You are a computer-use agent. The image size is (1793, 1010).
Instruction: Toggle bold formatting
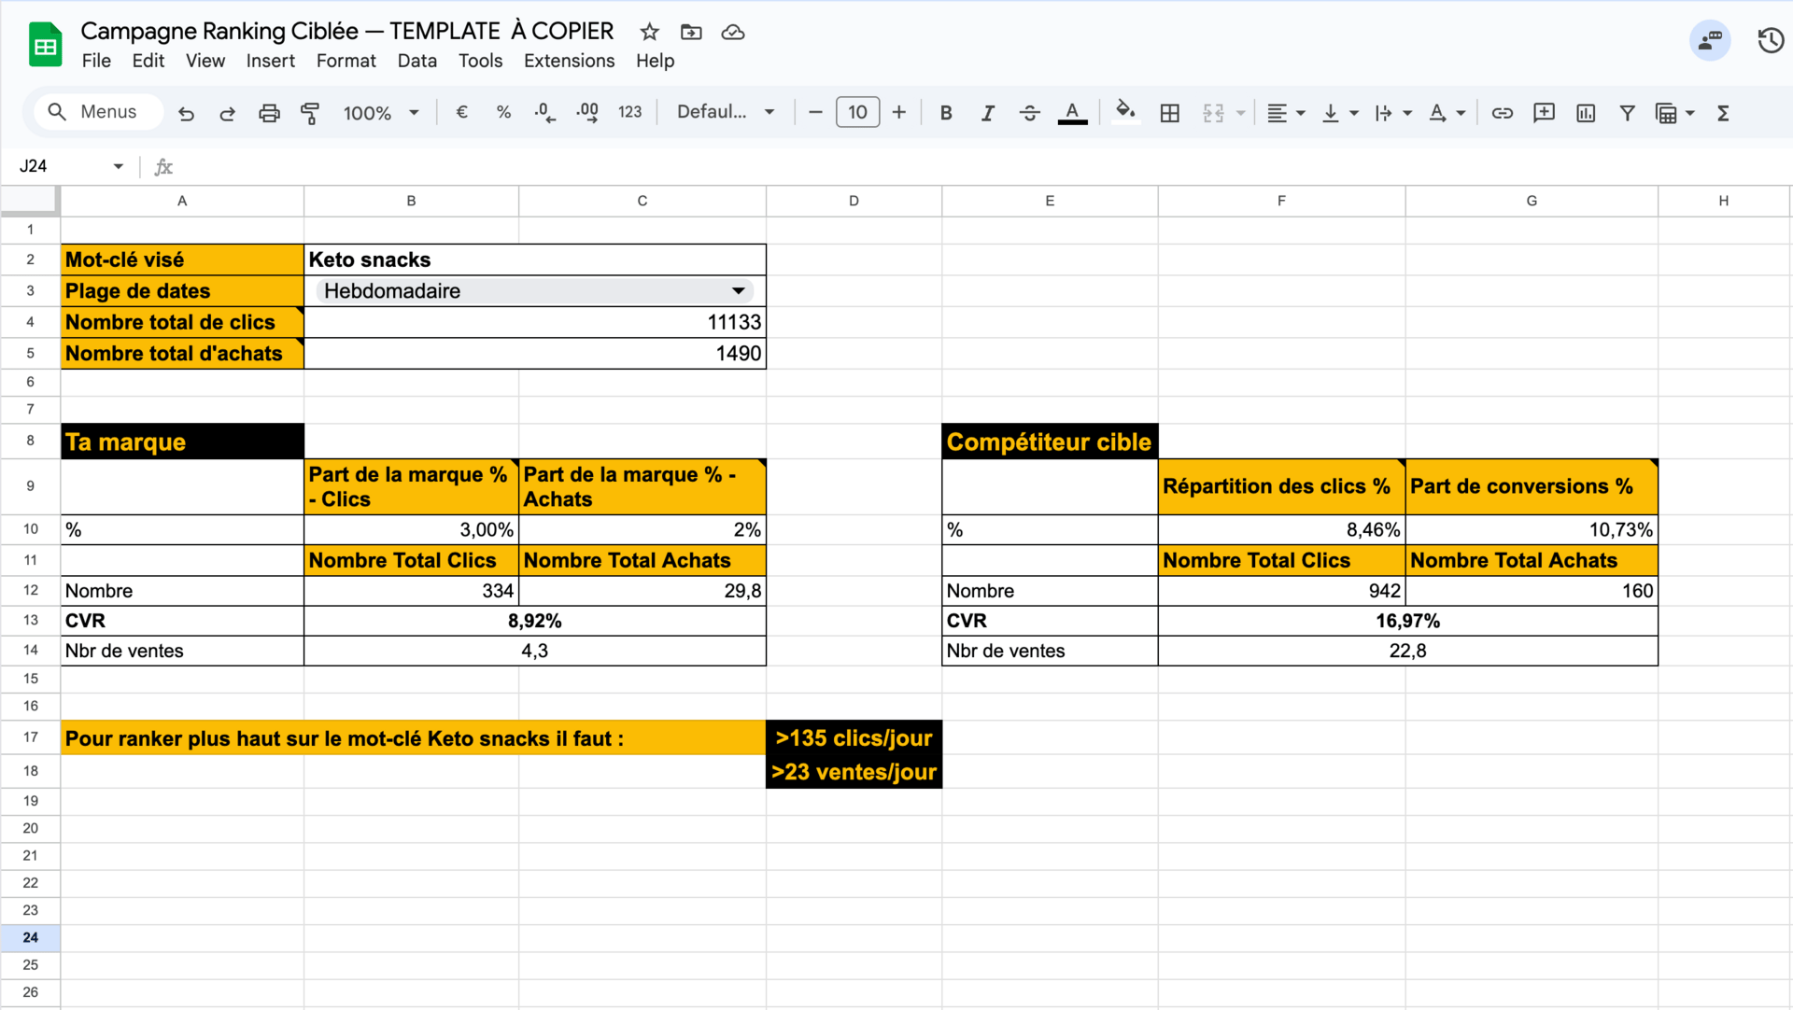click(946, 113)
